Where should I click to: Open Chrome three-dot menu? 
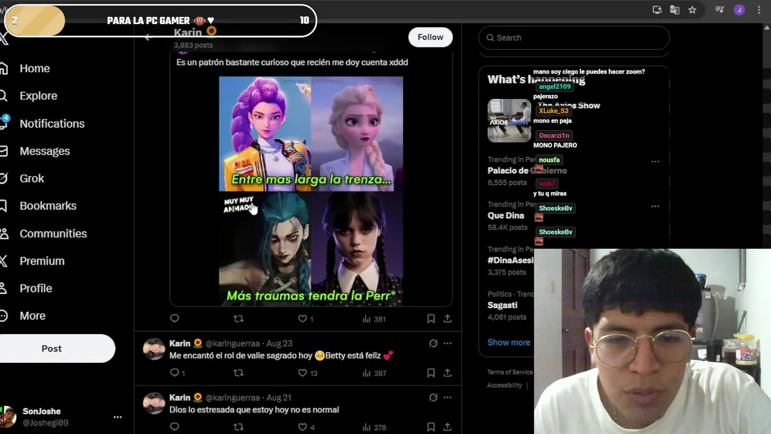758,10
